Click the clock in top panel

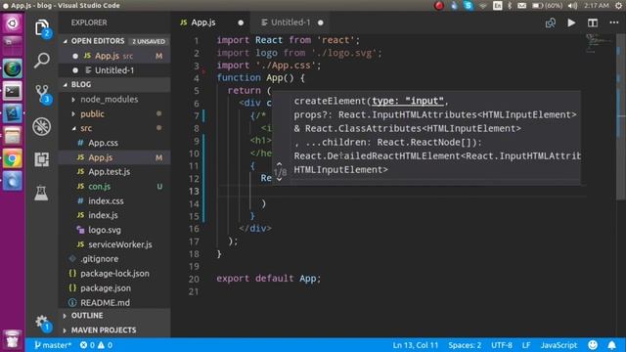(597, 5)
